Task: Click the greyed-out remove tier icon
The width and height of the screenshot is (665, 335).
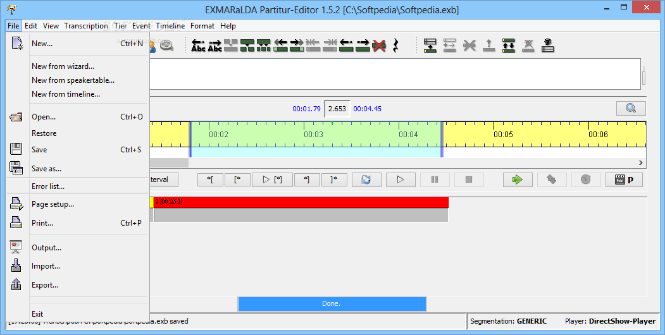Action: click(469, 46)
